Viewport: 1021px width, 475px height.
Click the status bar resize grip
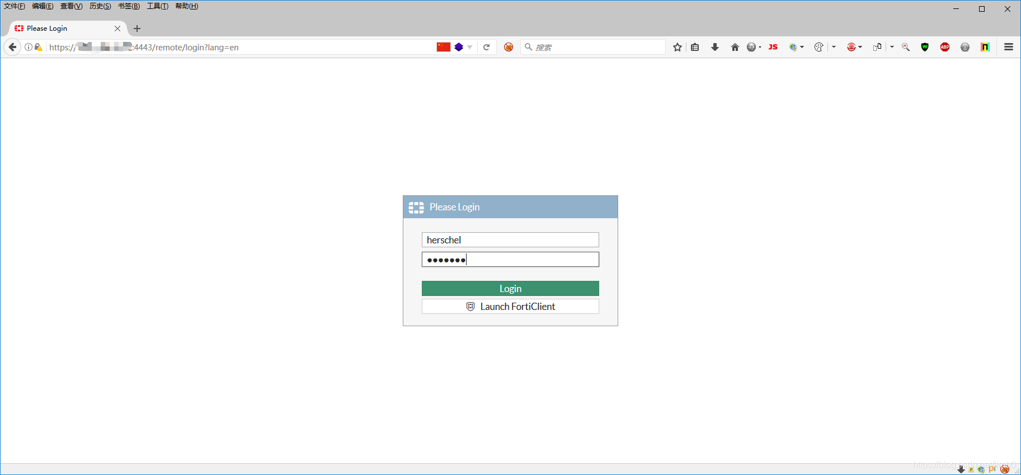tap(1016, 471)
